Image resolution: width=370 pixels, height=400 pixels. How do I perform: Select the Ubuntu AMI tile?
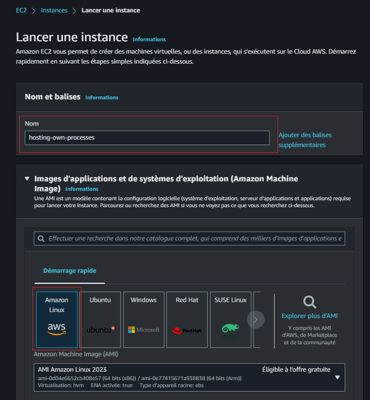pos(100,320)
